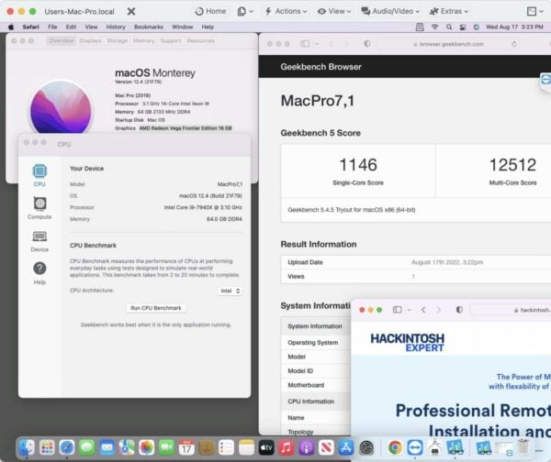Viewport: 551px width, 462px height.
Task: Open the CPU Architecture Intel dropdown
Action: 230,291
